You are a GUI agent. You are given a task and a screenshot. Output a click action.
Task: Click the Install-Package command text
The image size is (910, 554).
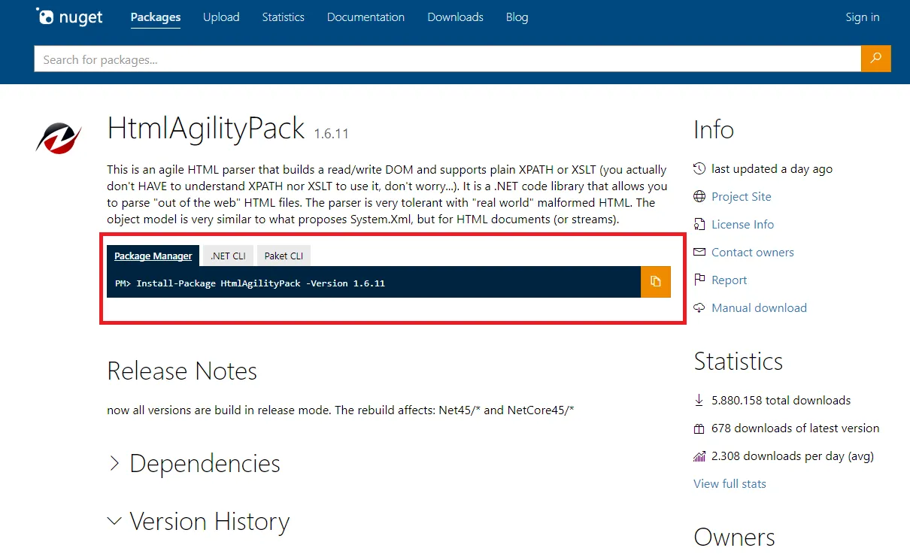point(250,283)
